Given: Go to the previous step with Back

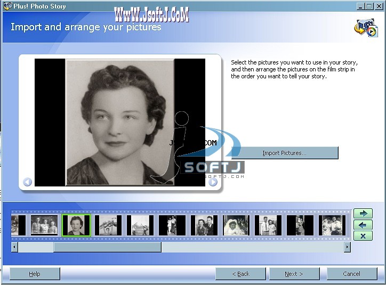Looking at the screenshot, I should click(240, 274).
